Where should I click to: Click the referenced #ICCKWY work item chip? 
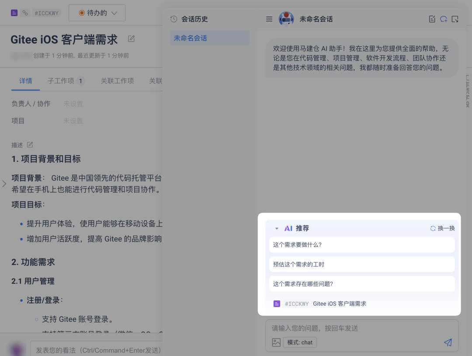point(319,304)
